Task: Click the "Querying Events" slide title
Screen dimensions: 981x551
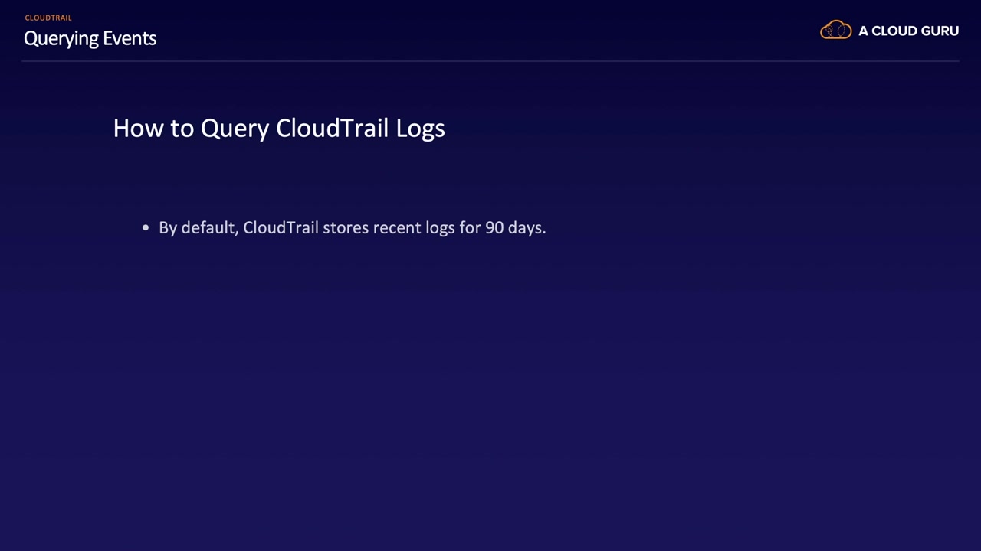Action: tap(90, 39)
